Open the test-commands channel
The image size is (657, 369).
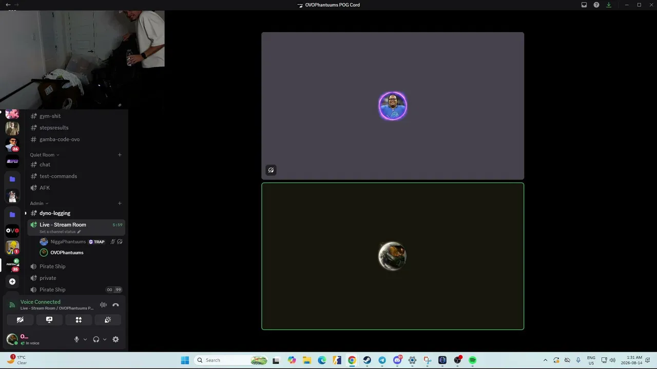[76, 176]
